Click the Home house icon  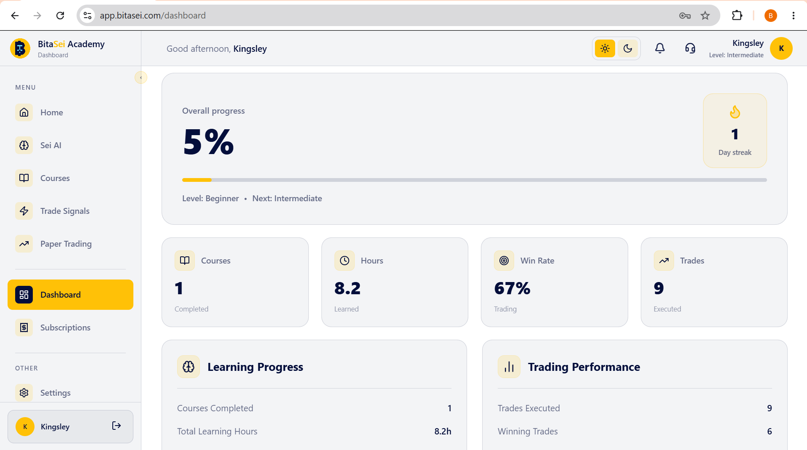(24, 112)
